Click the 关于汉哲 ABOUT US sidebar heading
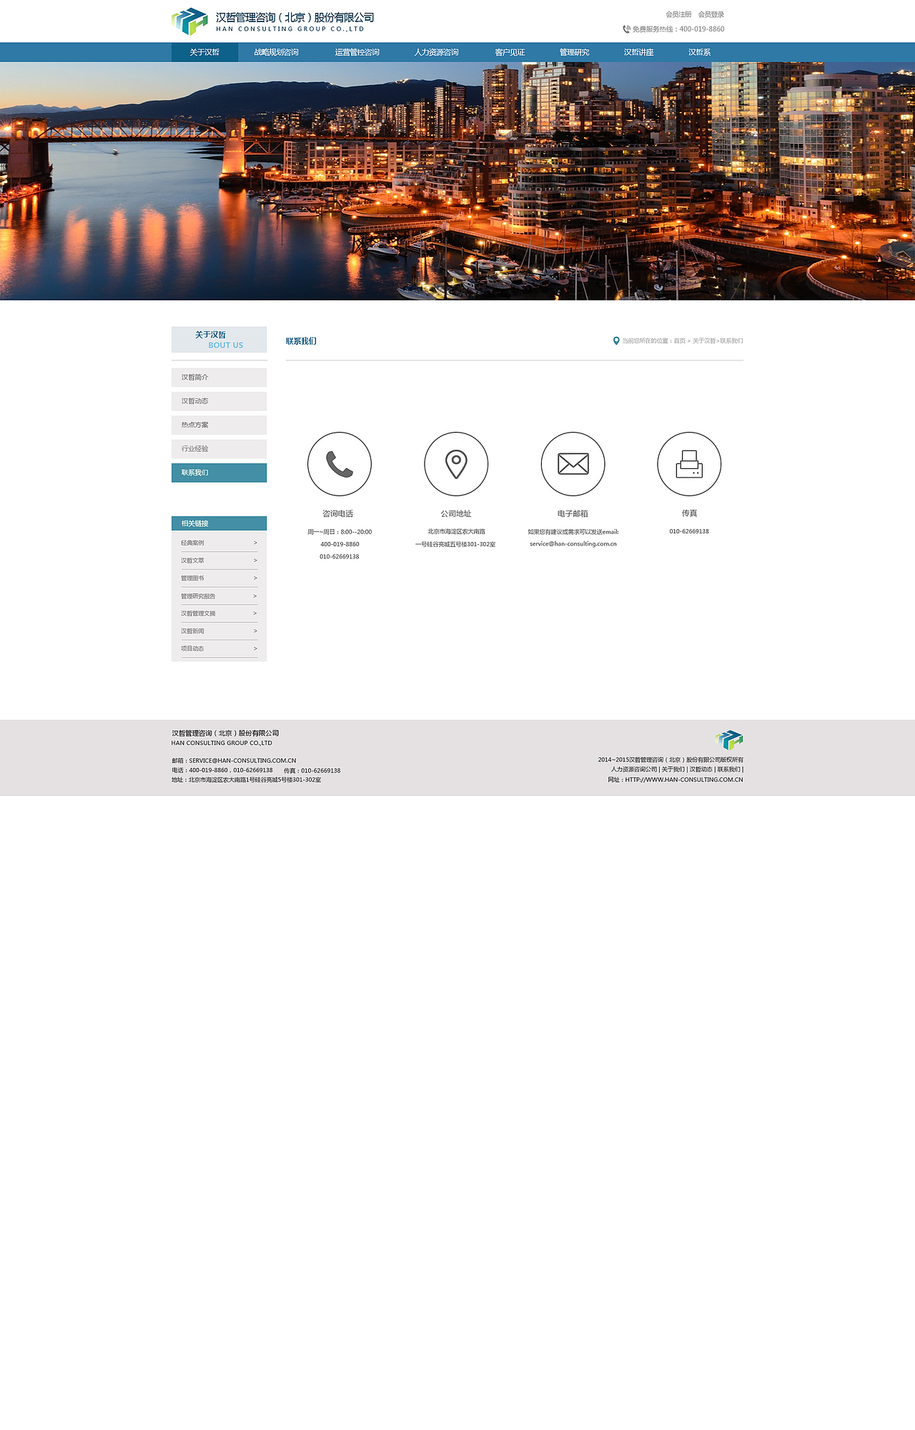This screenshot has width=915, height=1430. click(219, 340)
